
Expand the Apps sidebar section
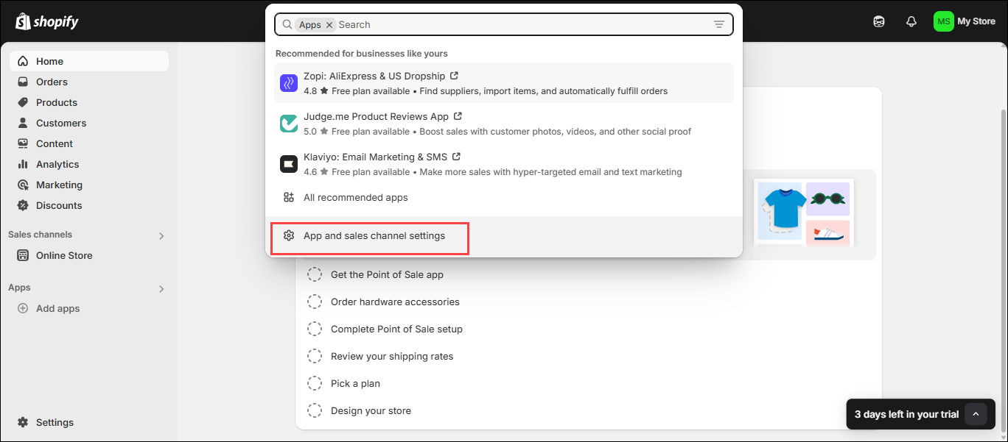[x=161, y=288]
